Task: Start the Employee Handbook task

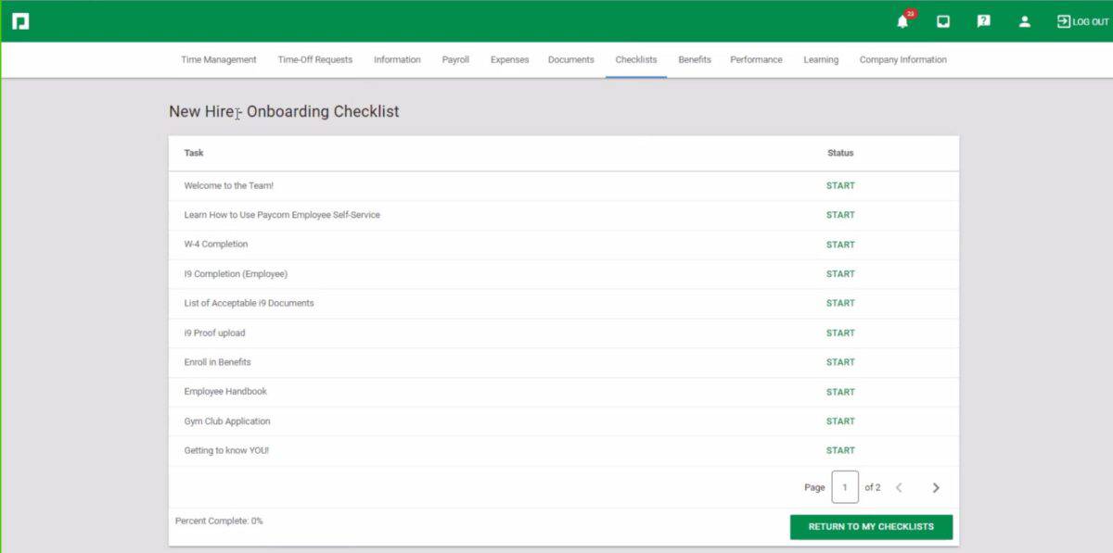Action: tap(840, 392)
